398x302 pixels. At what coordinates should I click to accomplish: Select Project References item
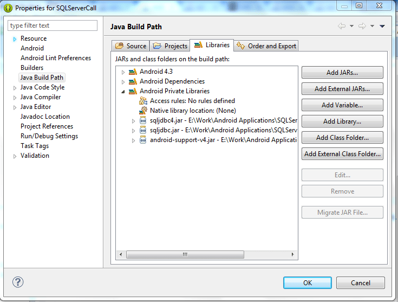click(x=47, y=126)
